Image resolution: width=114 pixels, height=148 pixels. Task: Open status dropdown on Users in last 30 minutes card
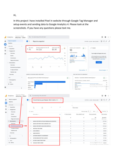pyautogui.click(x=84, y=48)
